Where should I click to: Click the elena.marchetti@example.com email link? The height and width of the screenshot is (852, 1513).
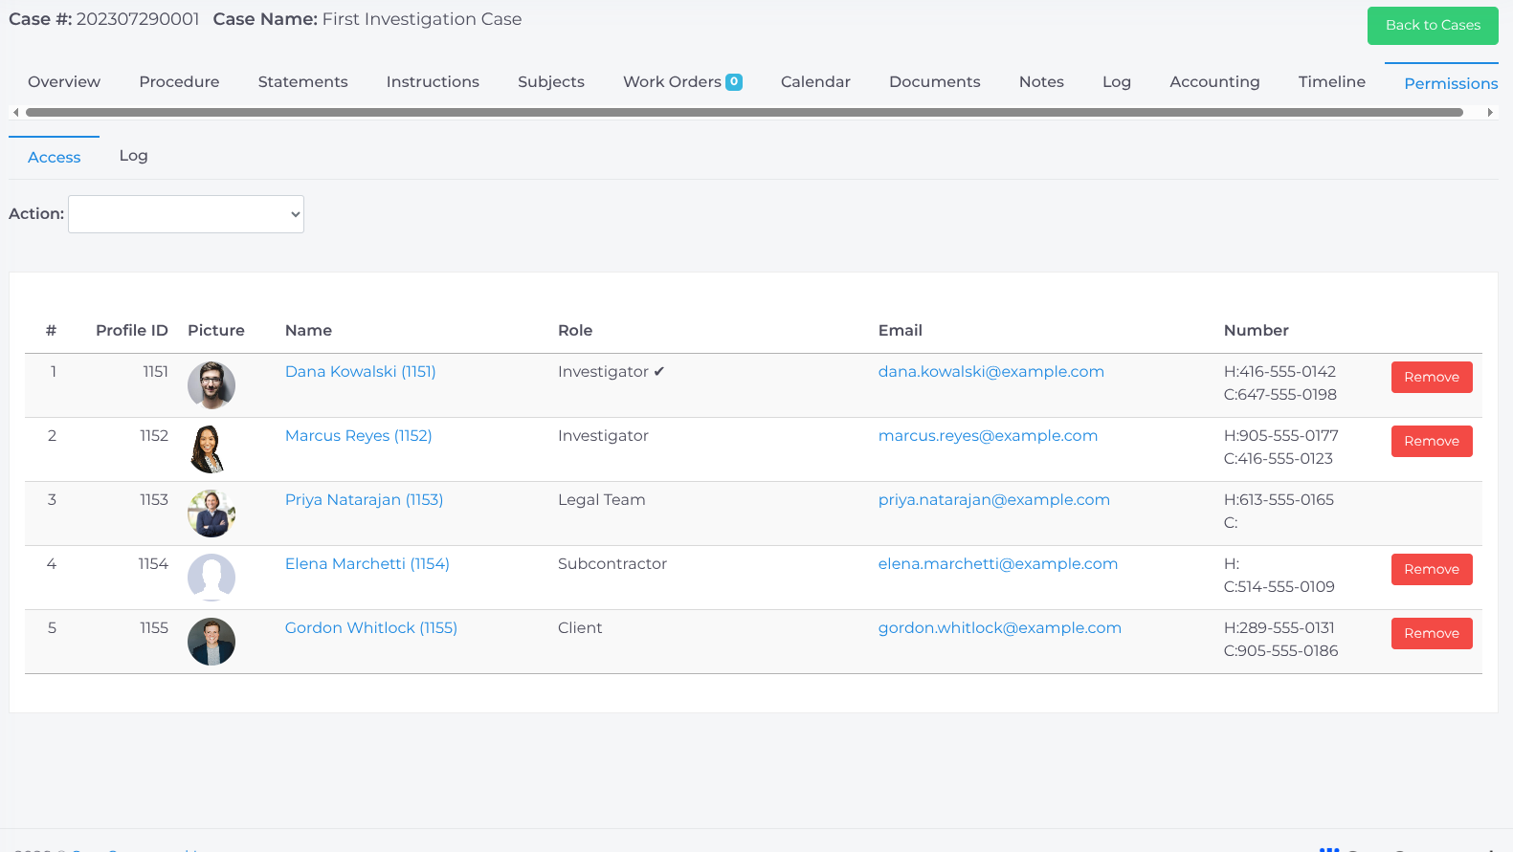point(998,564)
